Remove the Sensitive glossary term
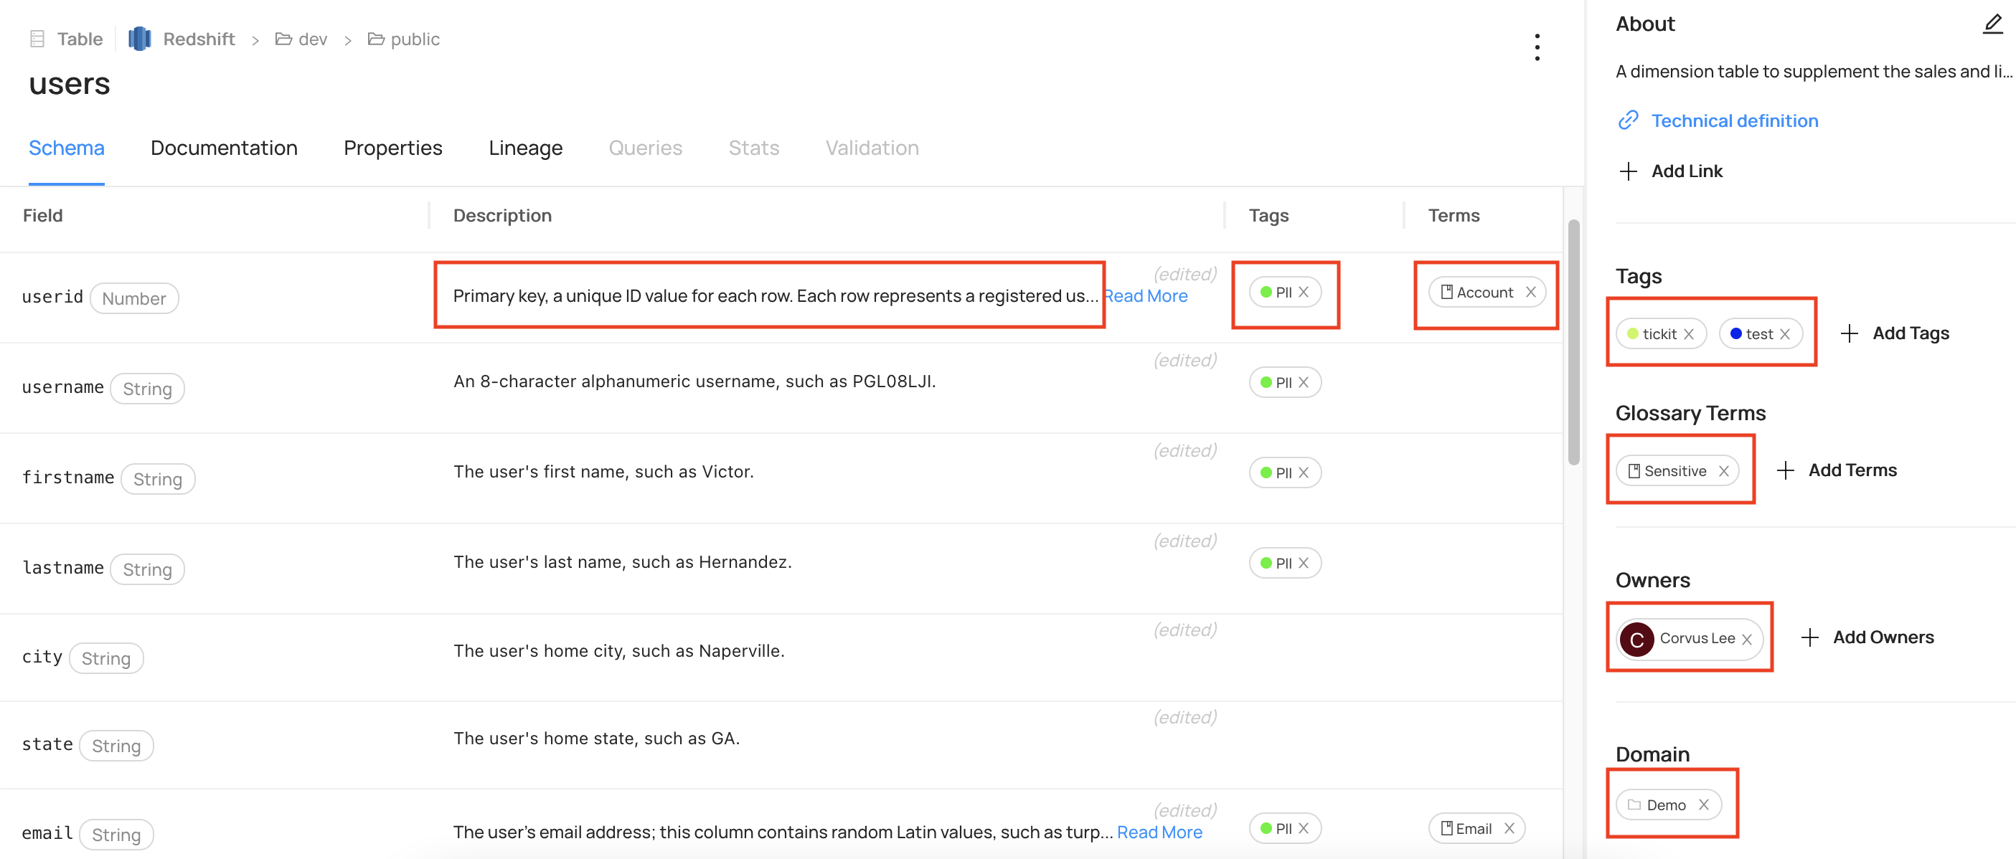The image size is (2016, 859). click(1724, 471)
